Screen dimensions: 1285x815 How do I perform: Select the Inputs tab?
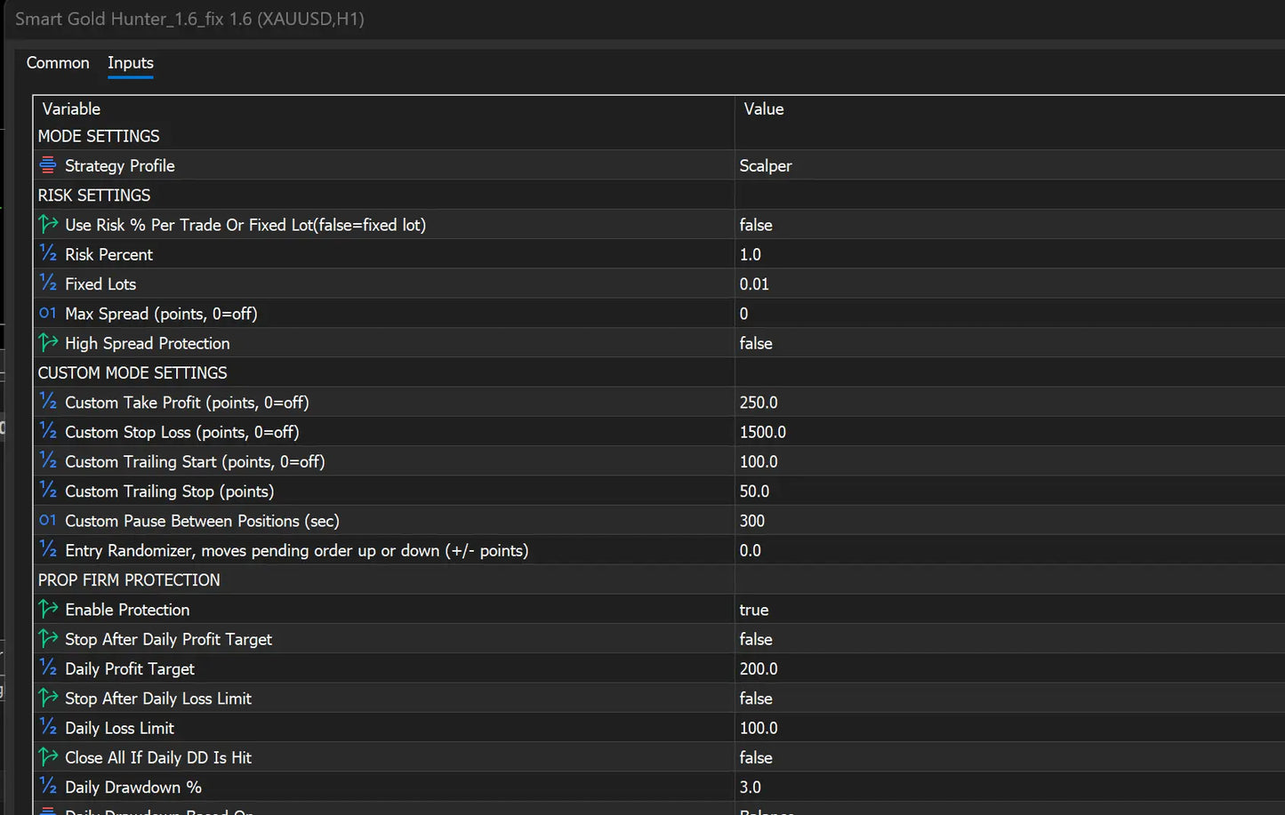pos(131,63)
